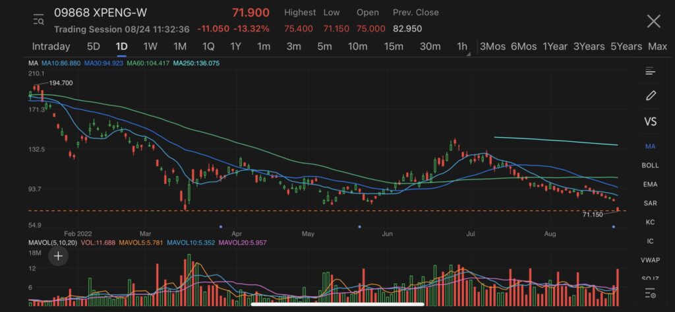Screen dimensions: 675x312
Task: Select the 1W chart tab
Action: click(150, 47)
